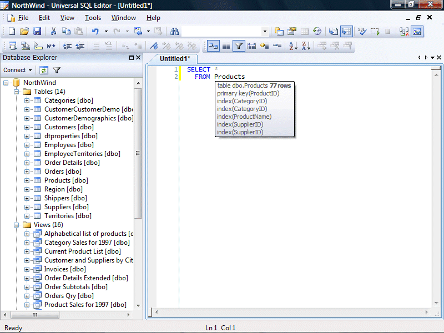Open the Tools menu
The width and height of the screenshot is (444, 333).
pos(93,18)
